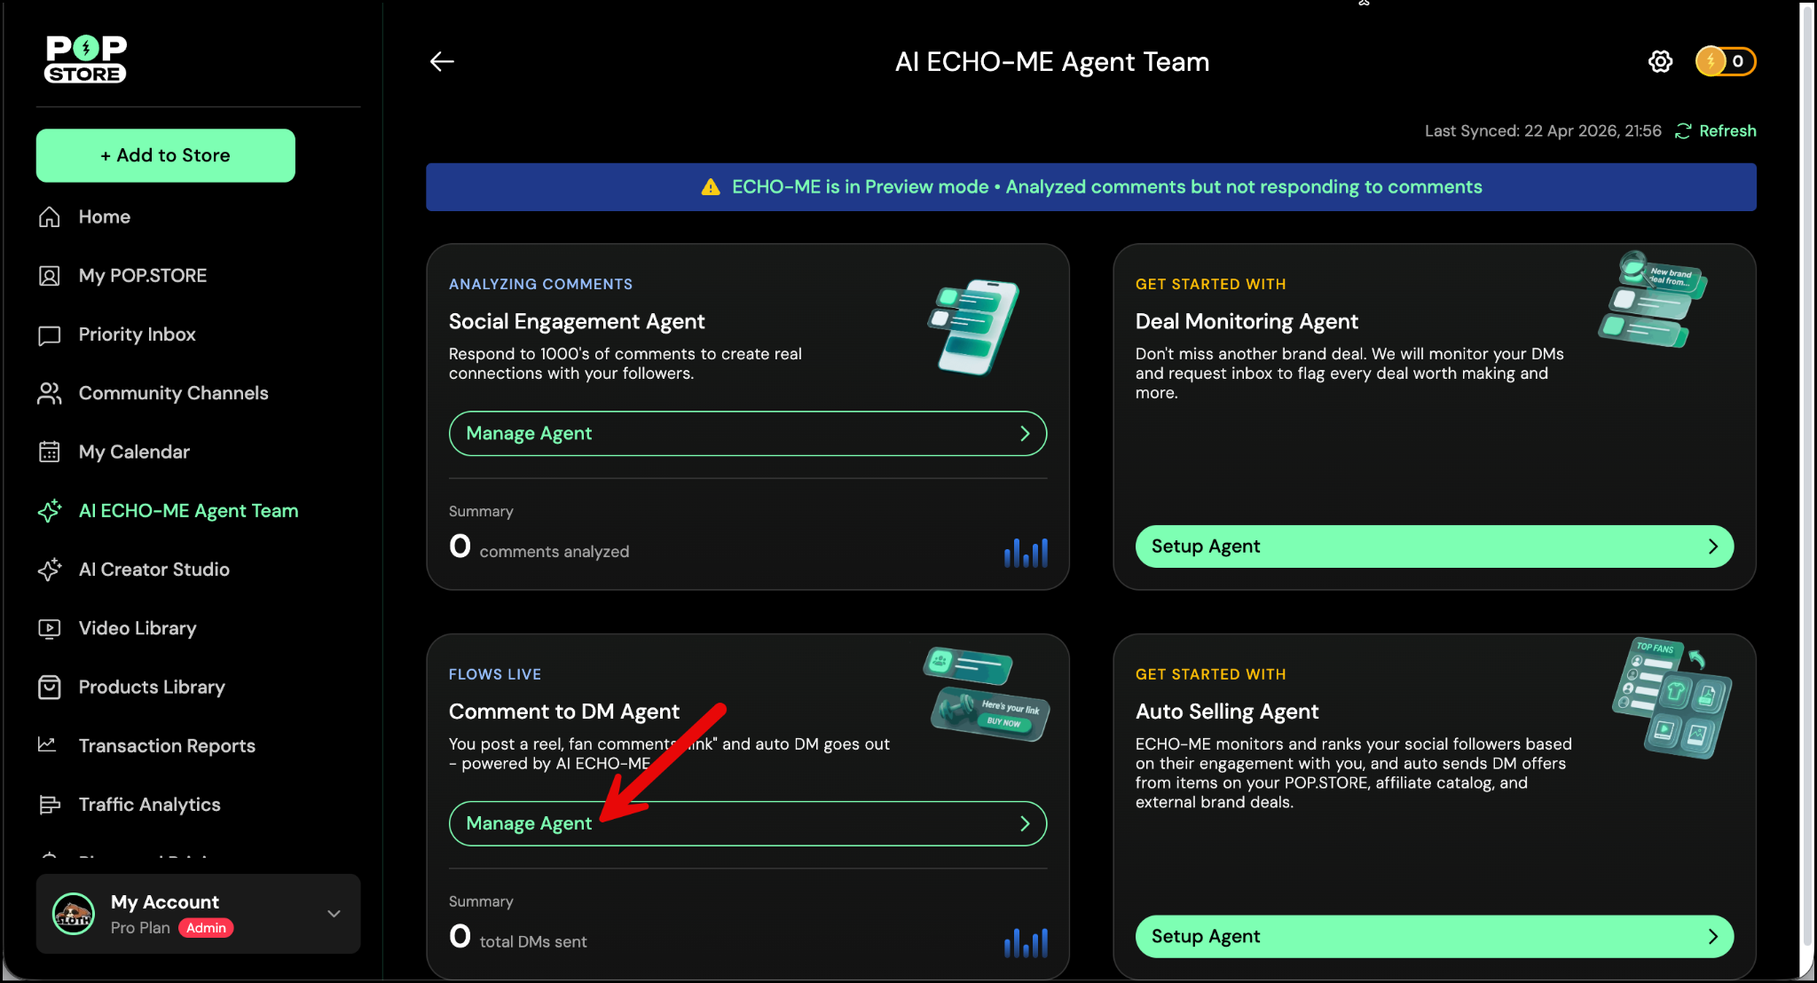Expand the My Account chevron

click(x=334, y=914)
